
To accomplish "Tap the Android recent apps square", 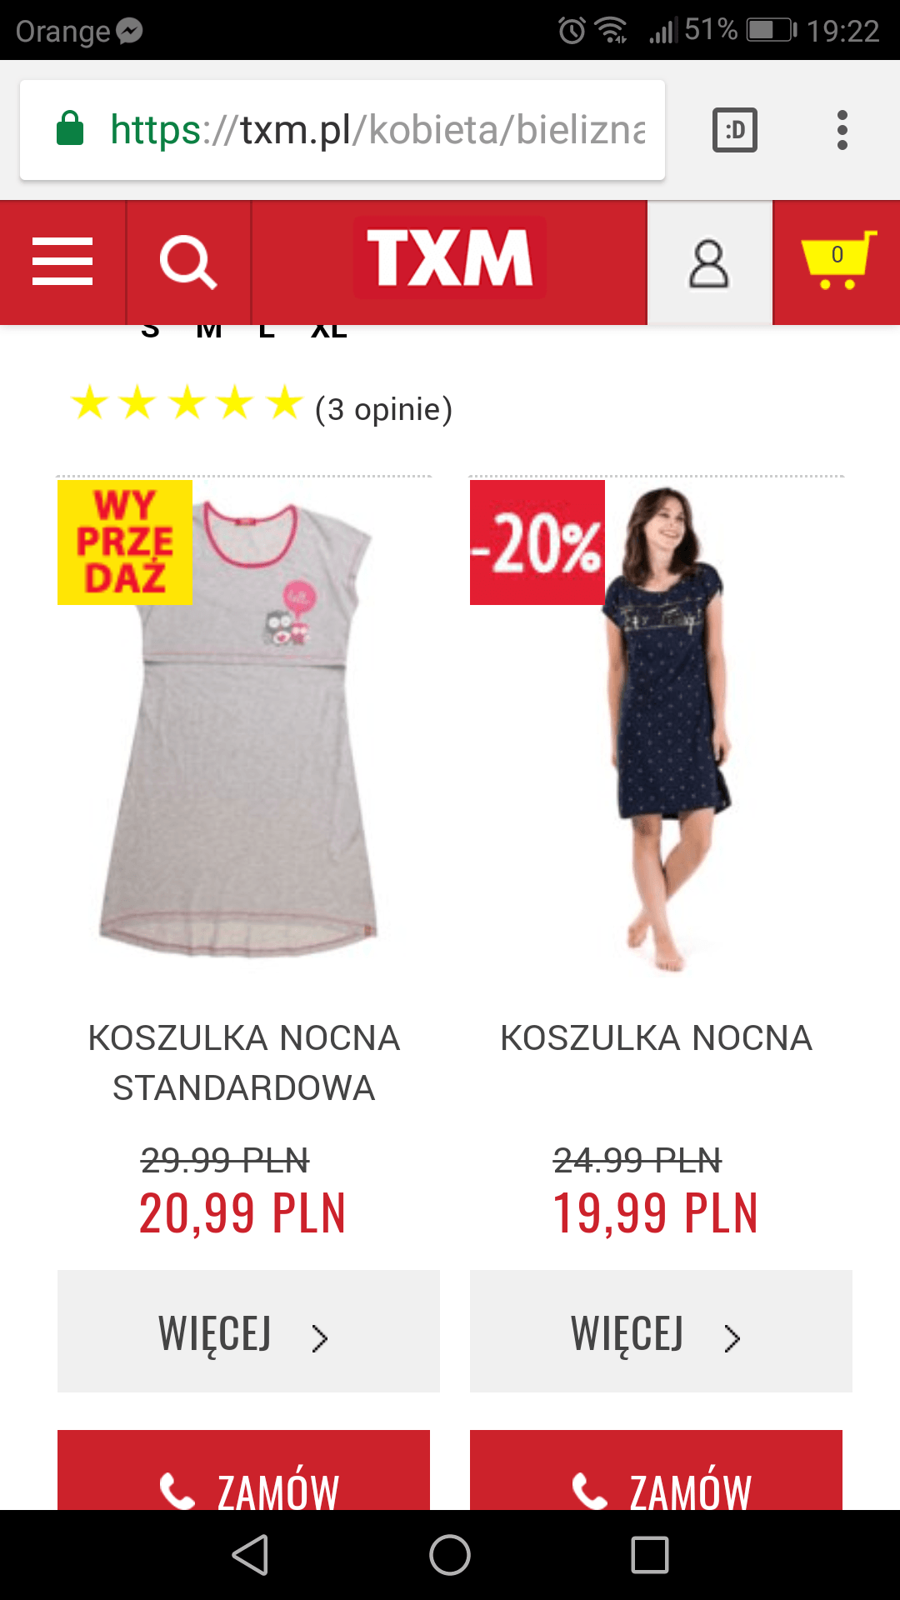I will 650,1555.
